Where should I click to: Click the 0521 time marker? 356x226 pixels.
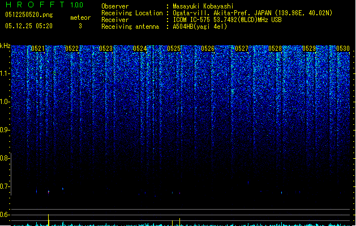[38, 49]
